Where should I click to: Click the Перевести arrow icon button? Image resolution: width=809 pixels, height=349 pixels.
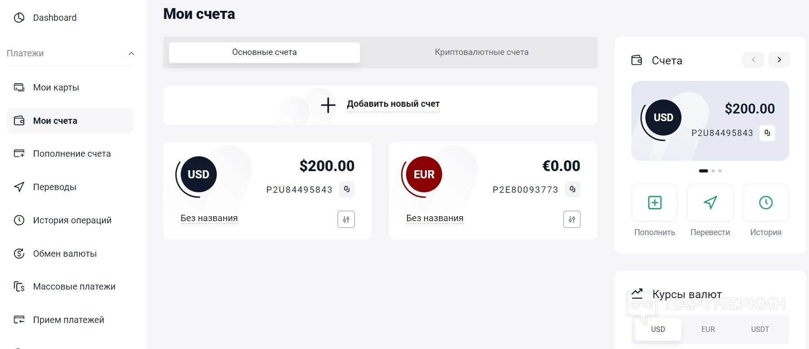click(x=710, y=203)
